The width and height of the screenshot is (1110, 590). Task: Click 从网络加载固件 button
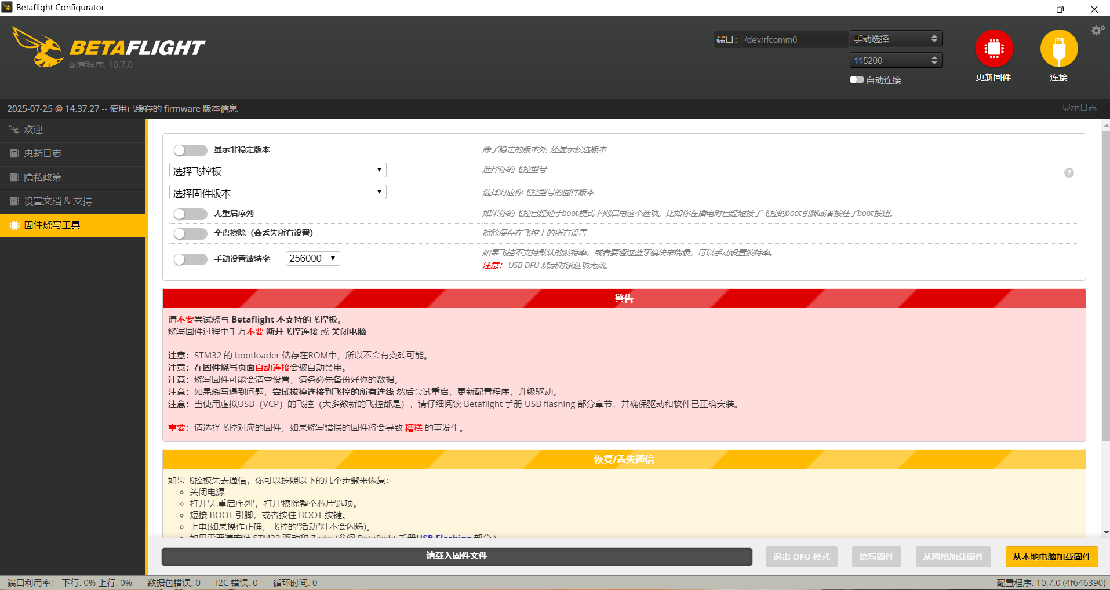953,556
